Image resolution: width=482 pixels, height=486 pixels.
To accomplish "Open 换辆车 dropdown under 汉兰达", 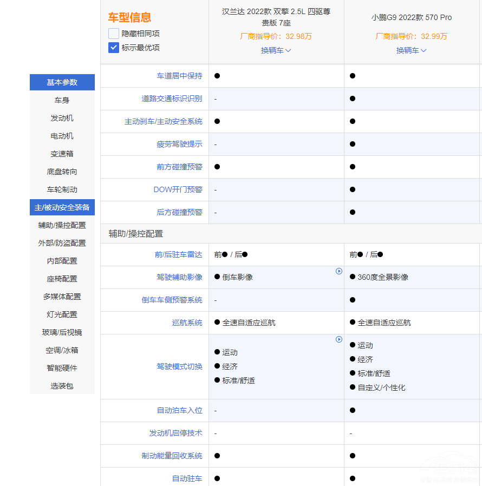I will pyautogui.click(x=276, y=50).
